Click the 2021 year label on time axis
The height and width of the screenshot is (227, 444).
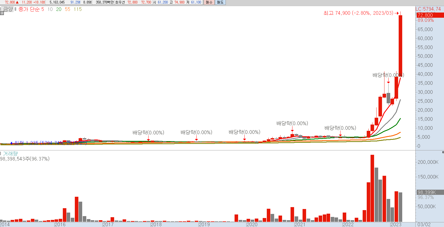click(300, 225)
